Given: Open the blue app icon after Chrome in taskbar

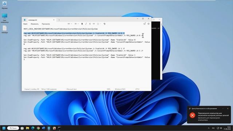Looking at the screenshot, I should point(44,128).
